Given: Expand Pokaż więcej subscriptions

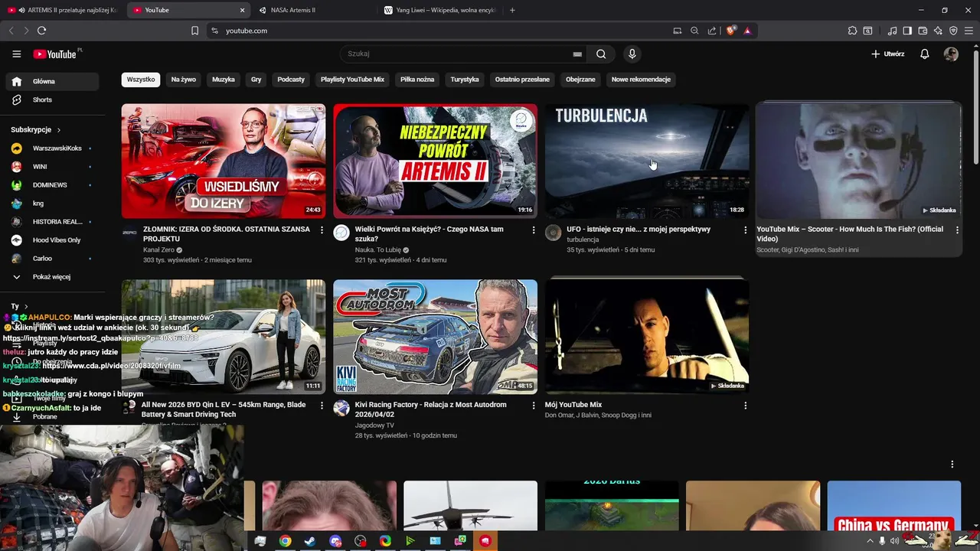Looking at the screenshot, I should click(x=52, y=277).
